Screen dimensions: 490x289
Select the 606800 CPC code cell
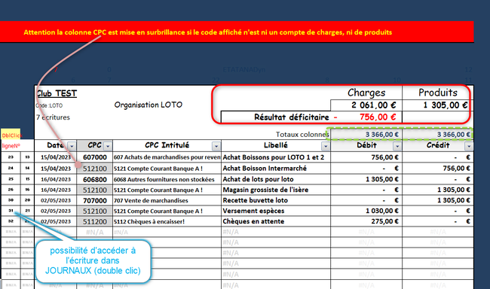[x=95, y=179]
